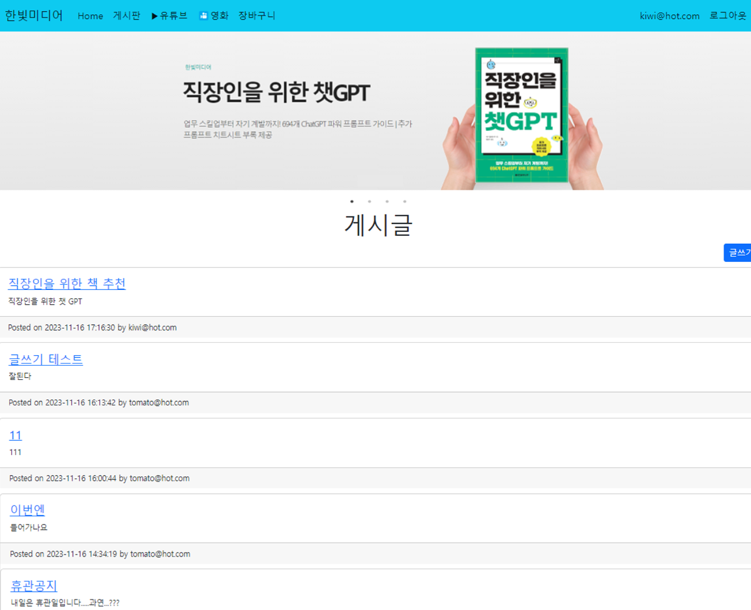Screen dimensions: 751x610
Task: Click 로그아웃 to log out
Action: [x=728, y=16]
